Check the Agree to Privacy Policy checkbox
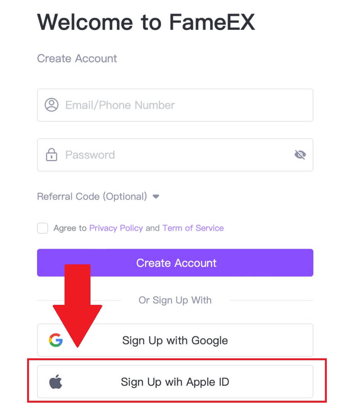357x403 pixels. pos(42,228)
